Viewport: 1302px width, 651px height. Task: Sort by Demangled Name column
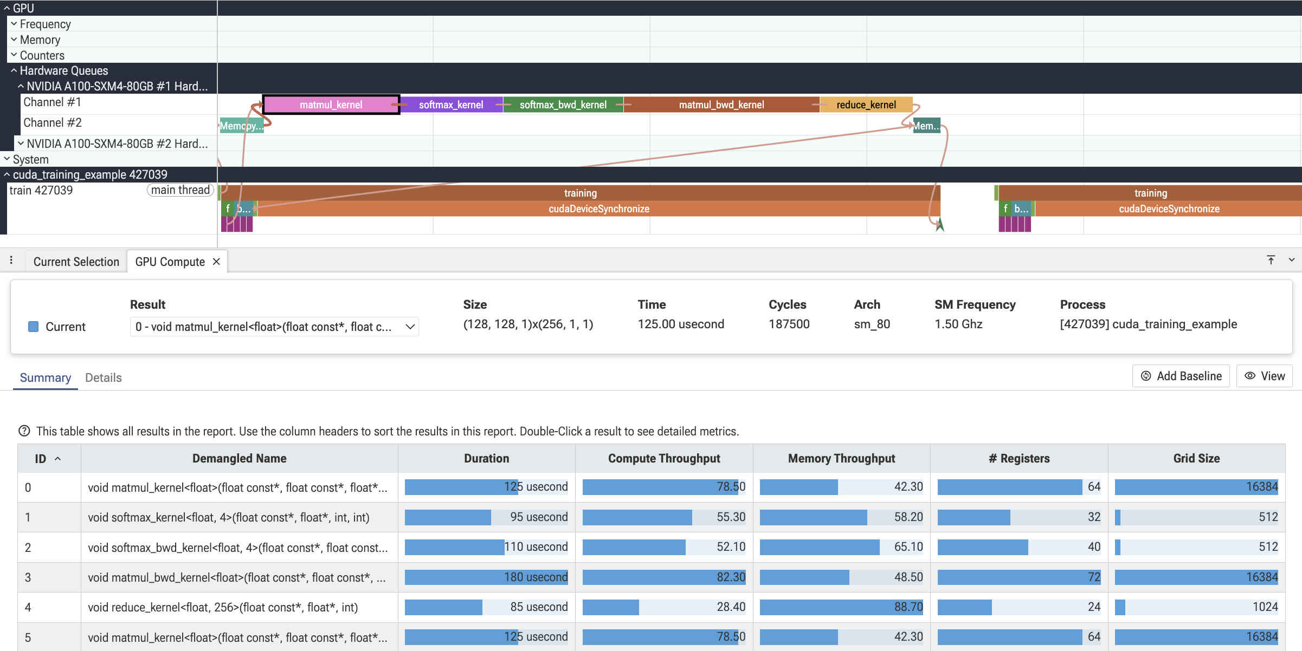(239, 459)
